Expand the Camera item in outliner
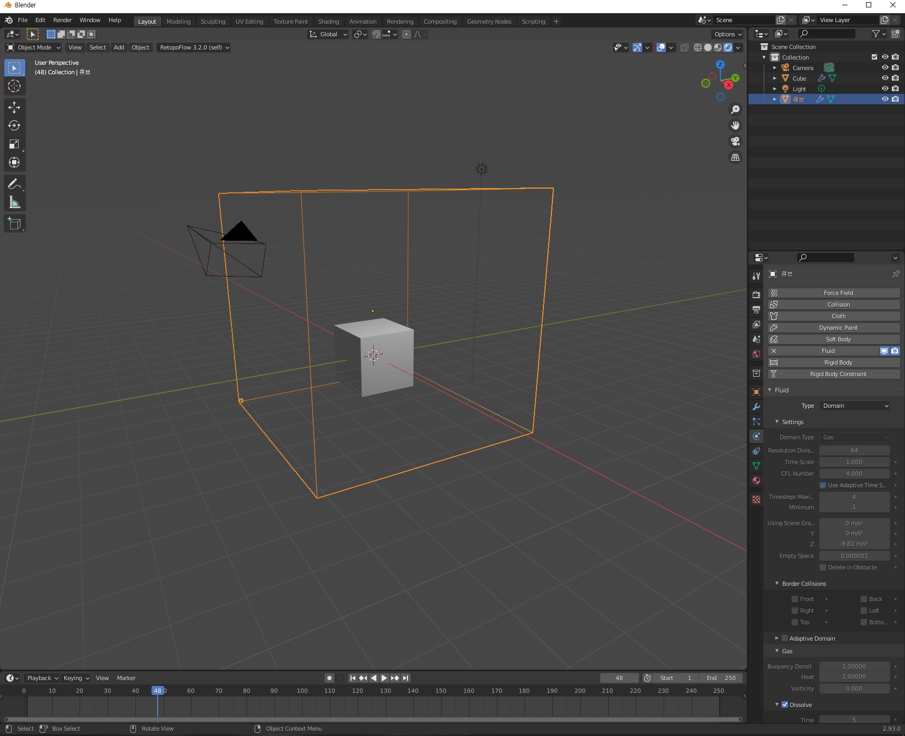The height and width of the screenshot is (736, 905). 774,67
